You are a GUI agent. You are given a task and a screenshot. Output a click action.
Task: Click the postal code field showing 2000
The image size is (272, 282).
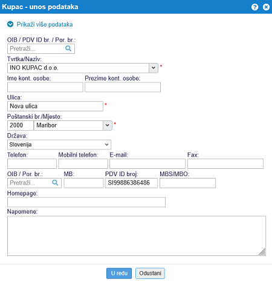(x=21, y=125)
